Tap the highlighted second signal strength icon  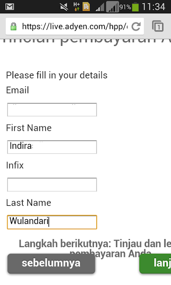tap(112, 7)
